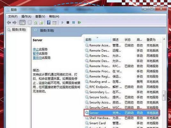Open the 查看(V) menu
The height and width of the screenshot is (128, 171).
tap(40, 17)
